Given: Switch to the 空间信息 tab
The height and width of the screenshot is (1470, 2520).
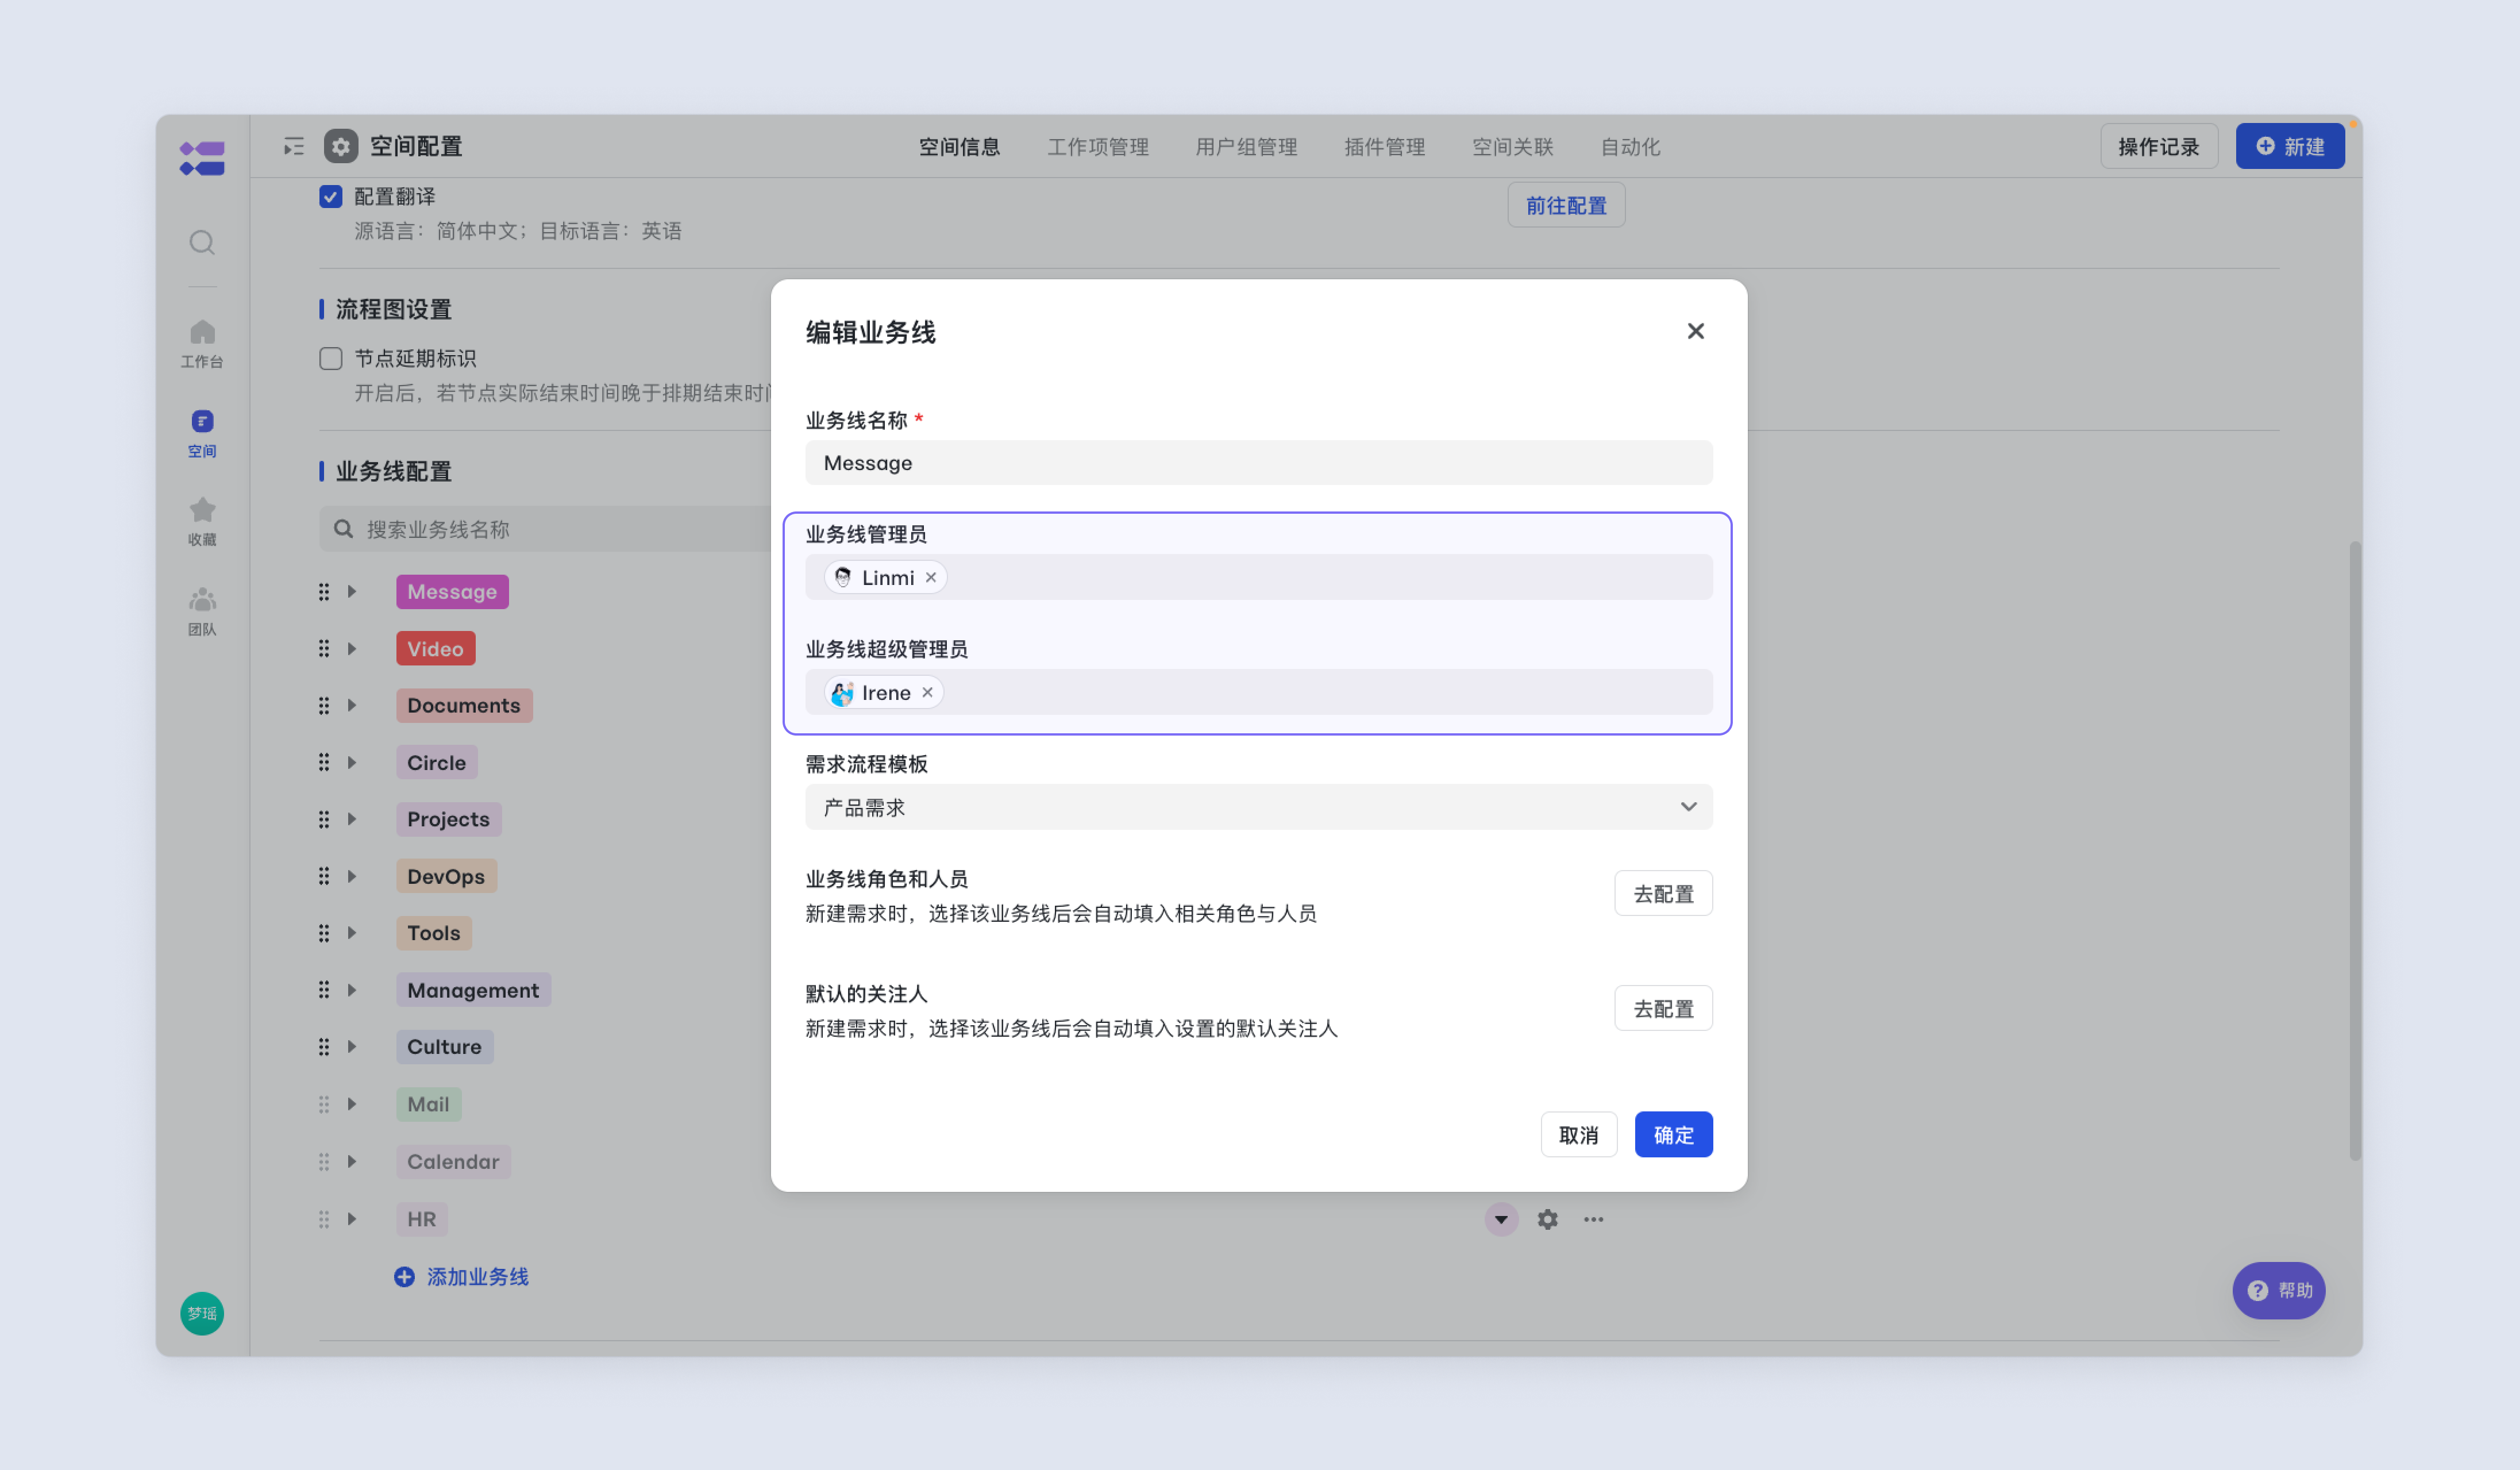Looking at the screenshot, I should click(959, 147).
